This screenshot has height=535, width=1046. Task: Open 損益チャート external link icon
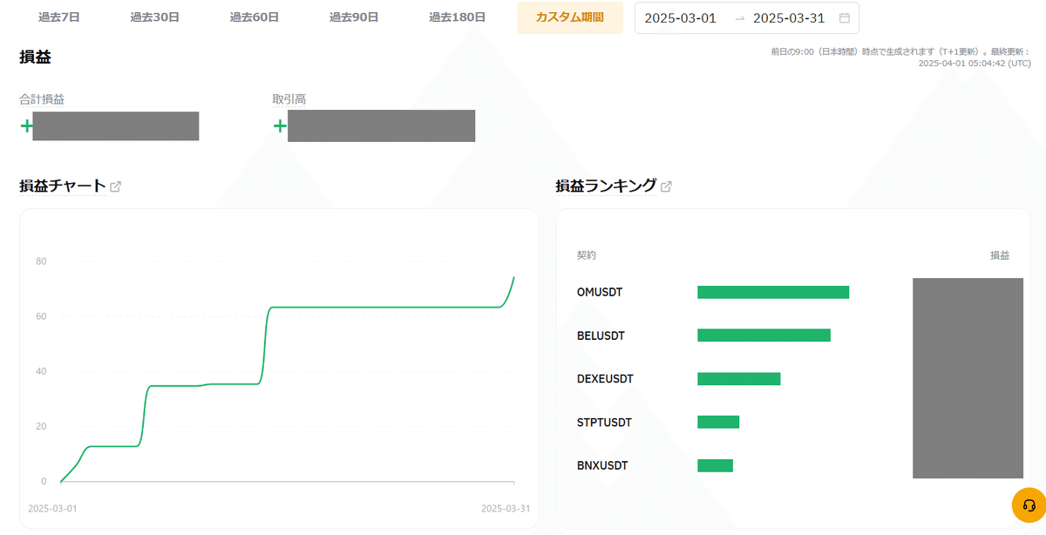[x=116, y=186]
